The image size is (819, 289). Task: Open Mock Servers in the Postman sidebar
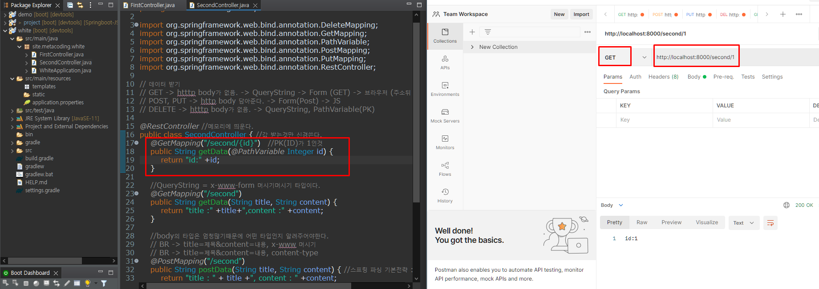click(445, 115)
